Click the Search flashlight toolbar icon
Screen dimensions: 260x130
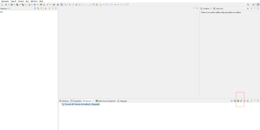click(48, 5)
